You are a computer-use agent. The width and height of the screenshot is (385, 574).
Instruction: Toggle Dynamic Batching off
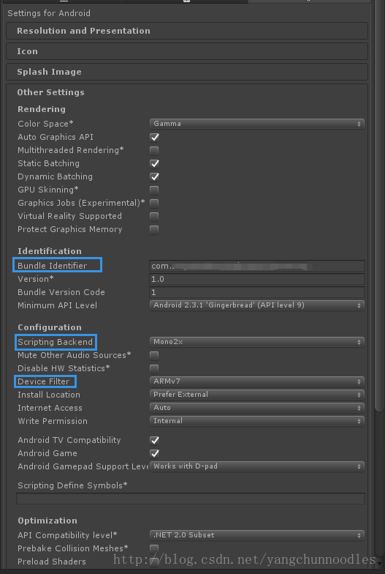[154, 177]
